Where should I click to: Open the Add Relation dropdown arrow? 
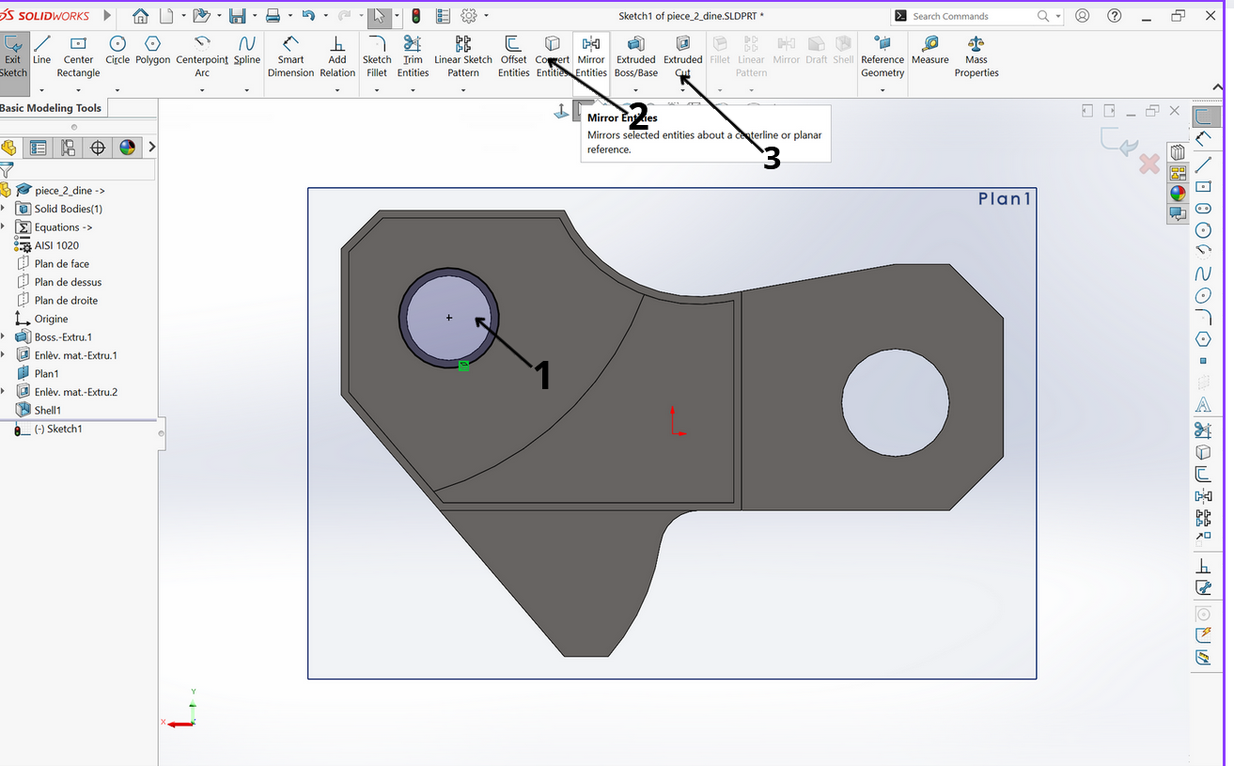(x=337, y=90)
